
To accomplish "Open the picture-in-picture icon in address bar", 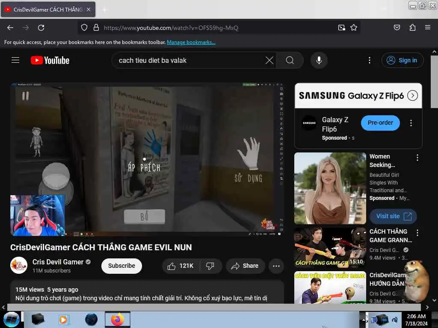I will [x=341, y=28].
